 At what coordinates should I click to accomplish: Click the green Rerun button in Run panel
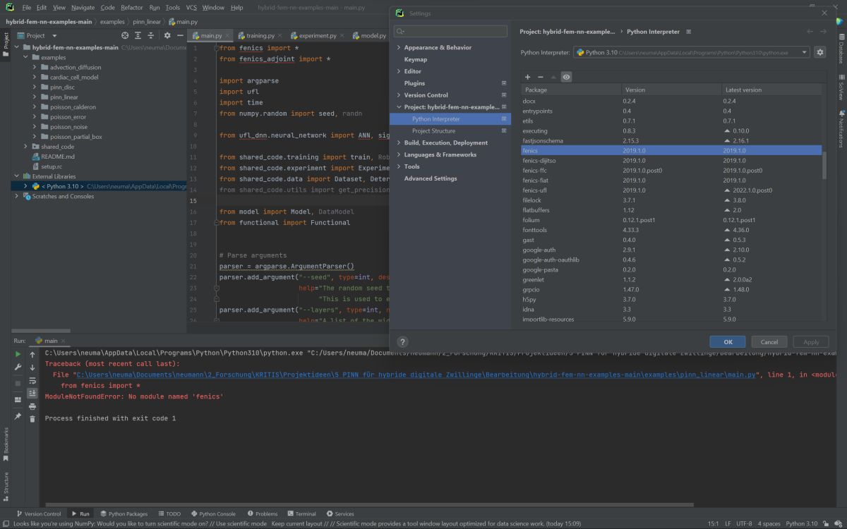pos(18,354)
